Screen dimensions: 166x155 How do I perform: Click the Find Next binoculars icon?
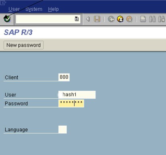[162, 19]
